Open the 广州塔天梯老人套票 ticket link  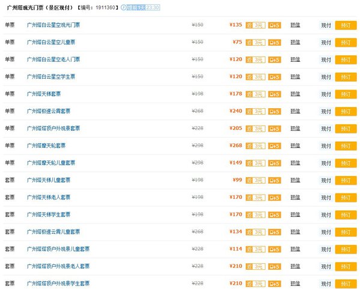49,197
